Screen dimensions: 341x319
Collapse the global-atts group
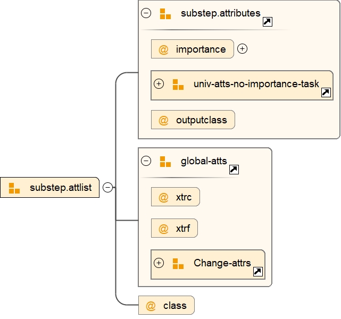click(x=146, y=161)
